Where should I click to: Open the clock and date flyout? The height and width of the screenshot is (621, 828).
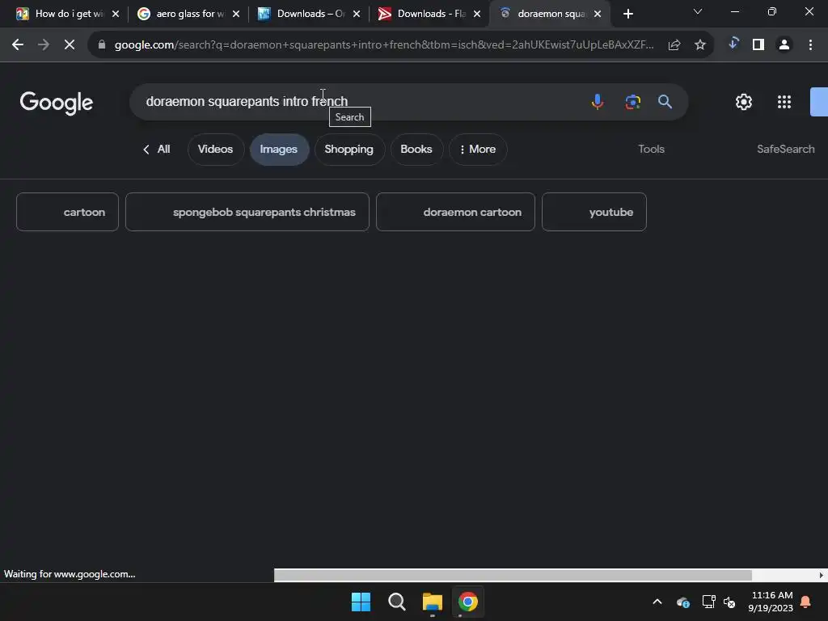point(771,602)
